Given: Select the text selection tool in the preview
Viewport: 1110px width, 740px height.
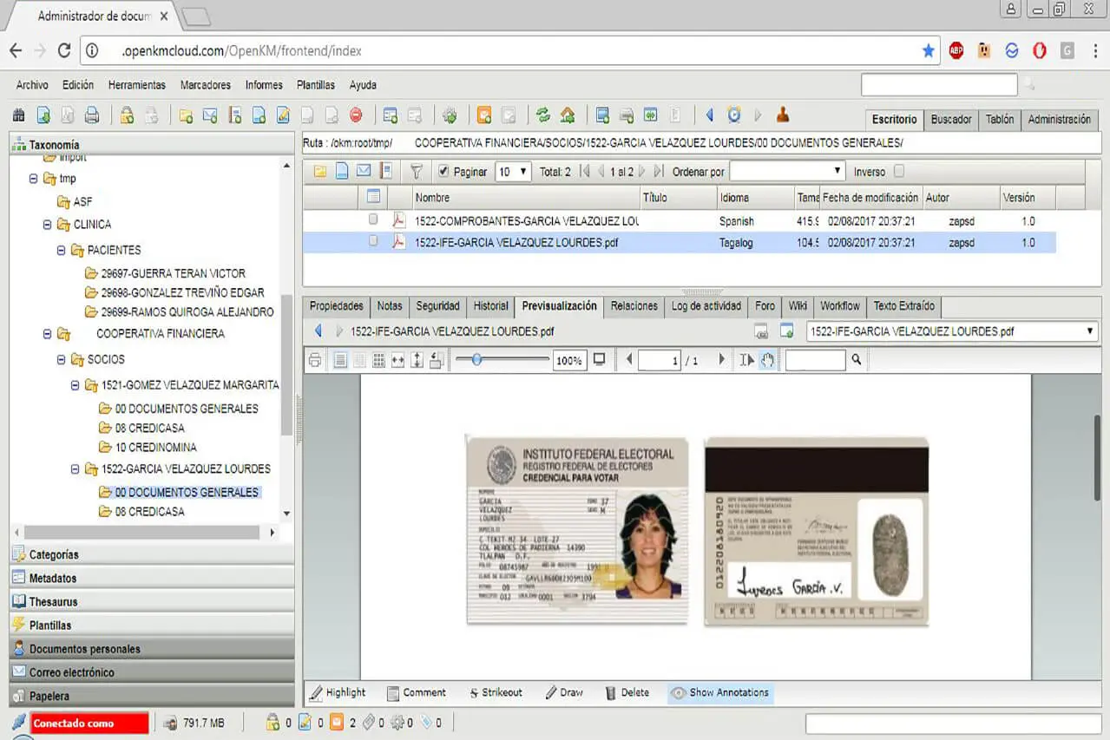Looking at the screenshot, I should pyautogui.click(x=747, y=359).
